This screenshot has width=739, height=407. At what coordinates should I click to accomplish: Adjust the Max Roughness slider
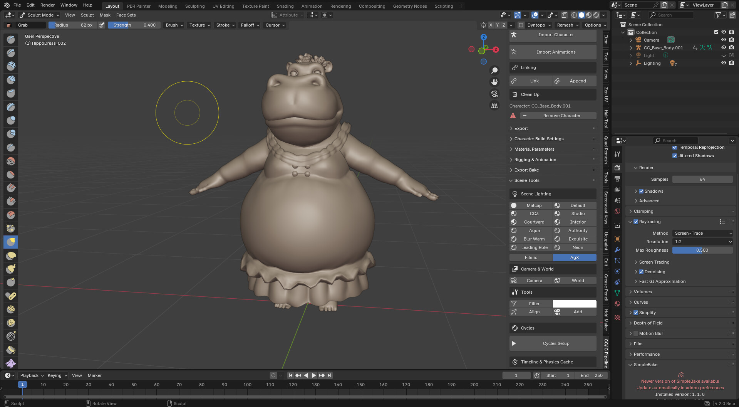point(702,250)
